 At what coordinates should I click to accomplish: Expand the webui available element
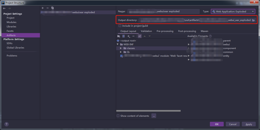(x=188, y=44)
